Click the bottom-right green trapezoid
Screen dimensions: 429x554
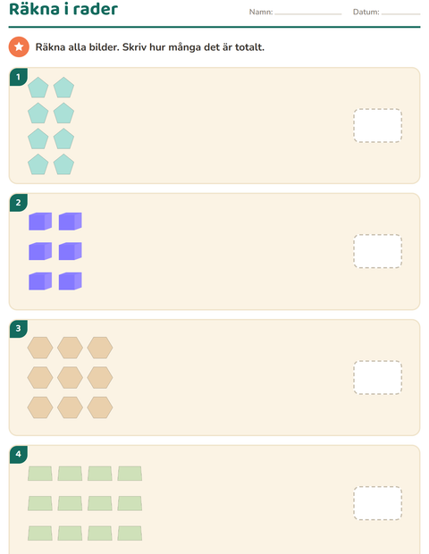tap(130, 533)
